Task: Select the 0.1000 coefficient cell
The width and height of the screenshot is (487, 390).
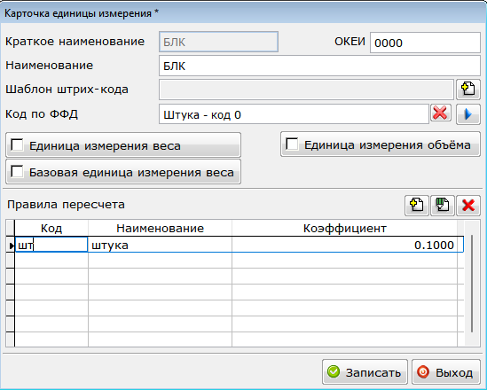Action: (344, 245)
